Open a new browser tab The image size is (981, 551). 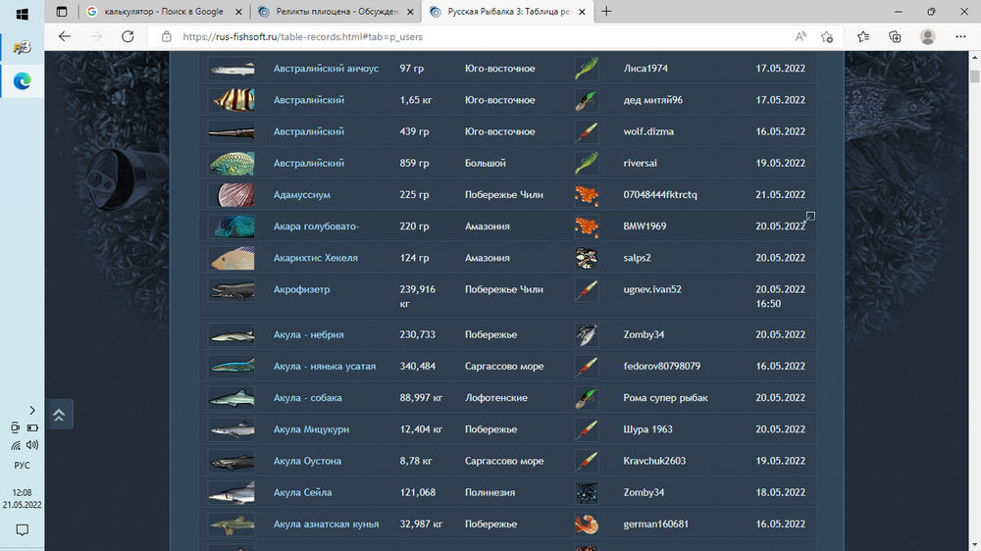(x=606, y=12)
